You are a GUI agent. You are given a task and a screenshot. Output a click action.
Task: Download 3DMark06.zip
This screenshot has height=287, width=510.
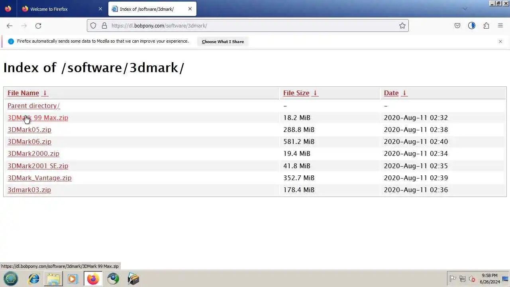coord(29,142)
